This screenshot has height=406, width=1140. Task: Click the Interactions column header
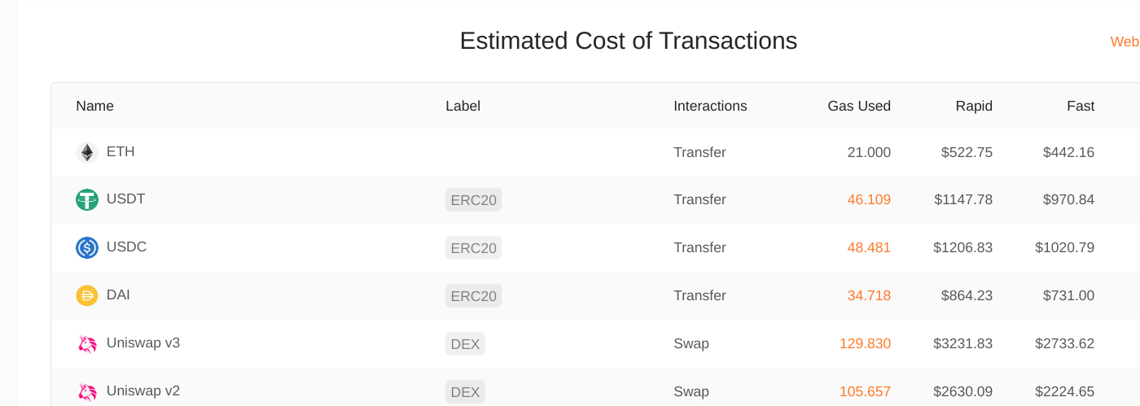710,106
